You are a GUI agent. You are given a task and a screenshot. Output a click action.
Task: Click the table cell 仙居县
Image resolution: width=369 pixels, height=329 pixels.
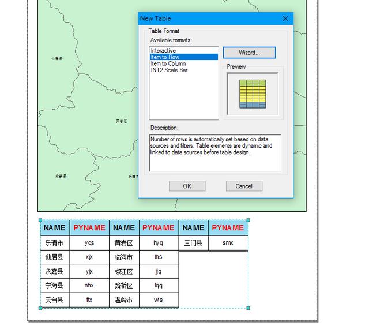[54, 257]
